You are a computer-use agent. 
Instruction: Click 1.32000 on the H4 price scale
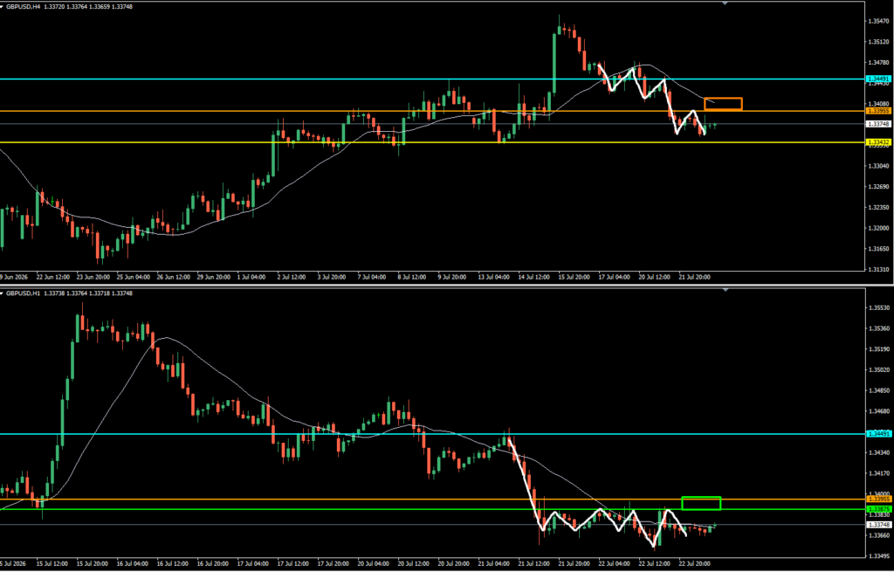click(878, 229)
